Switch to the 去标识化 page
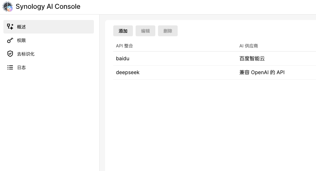This screenshot has height=171, width=316. tap(26, 54)
